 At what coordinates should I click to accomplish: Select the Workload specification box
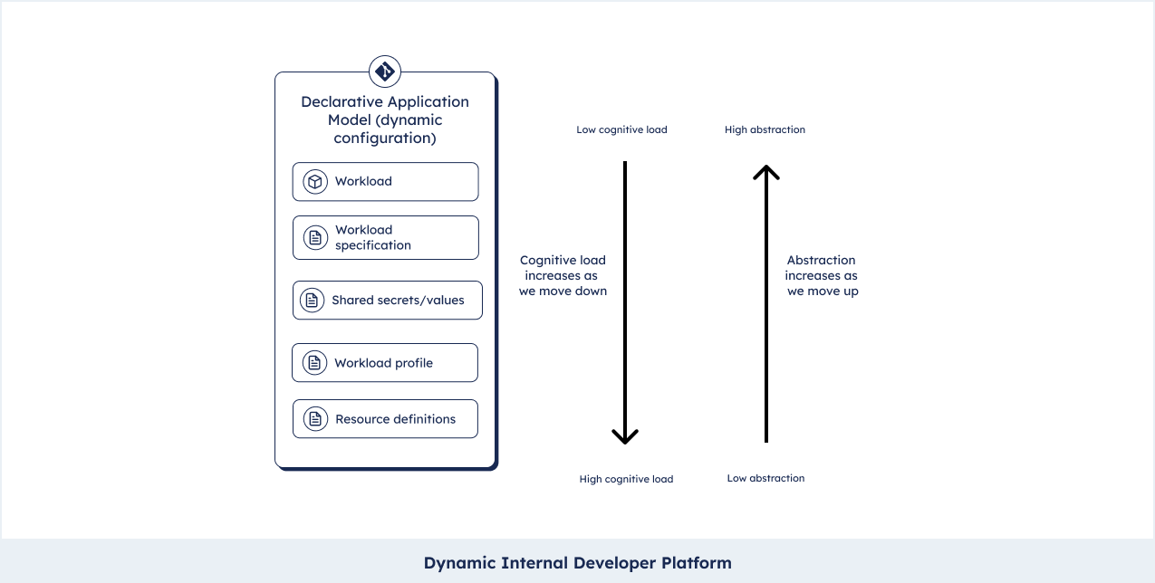[x=385, y=237]
